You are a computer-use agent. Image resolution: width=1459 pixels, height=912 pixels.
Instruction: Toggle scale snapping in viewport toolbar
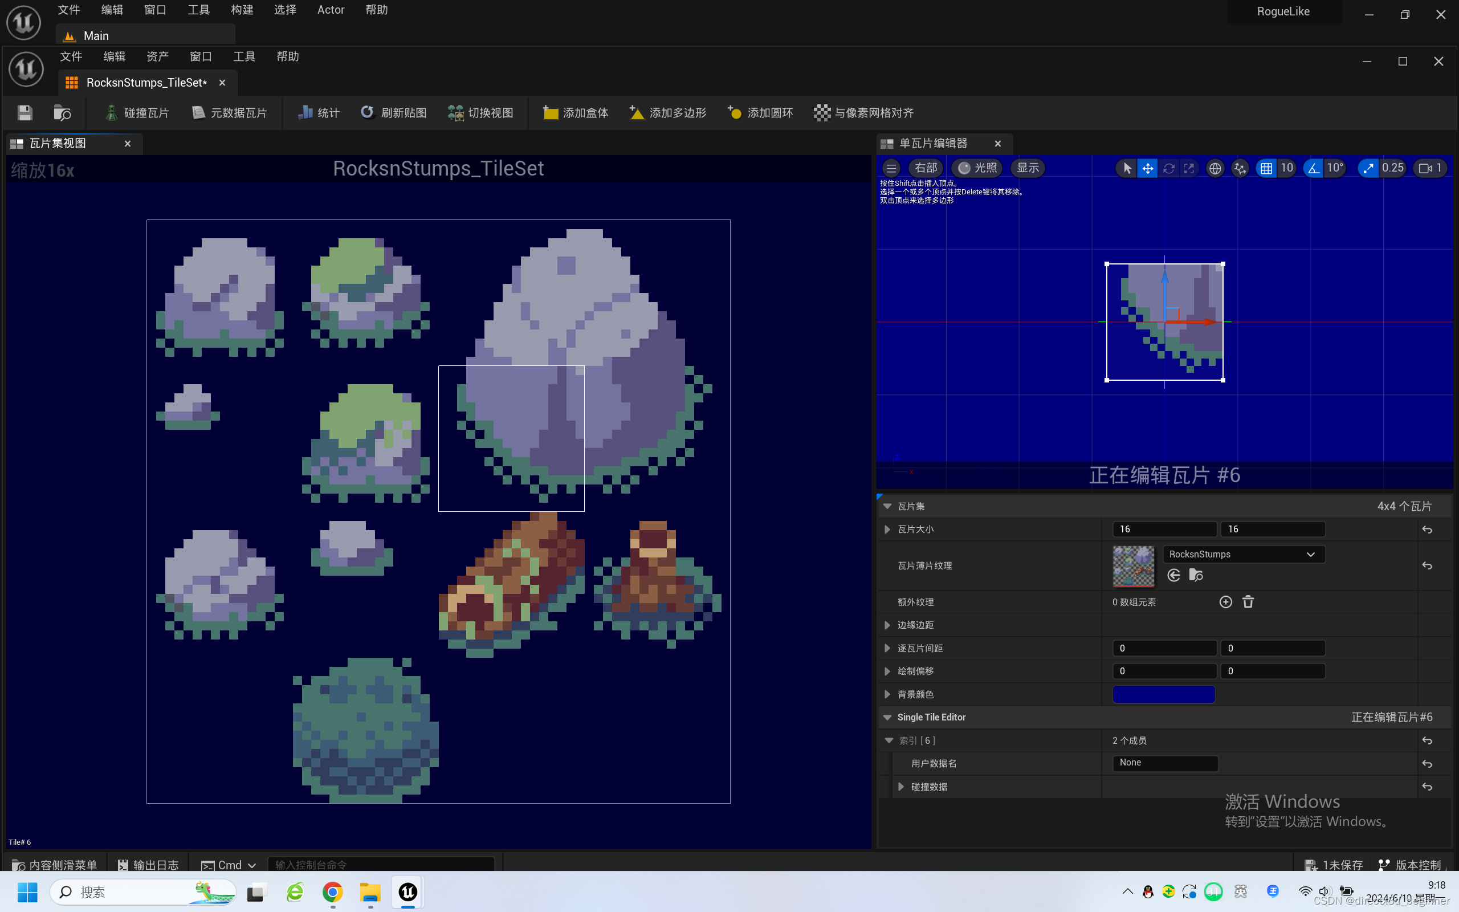(1368, 168)
